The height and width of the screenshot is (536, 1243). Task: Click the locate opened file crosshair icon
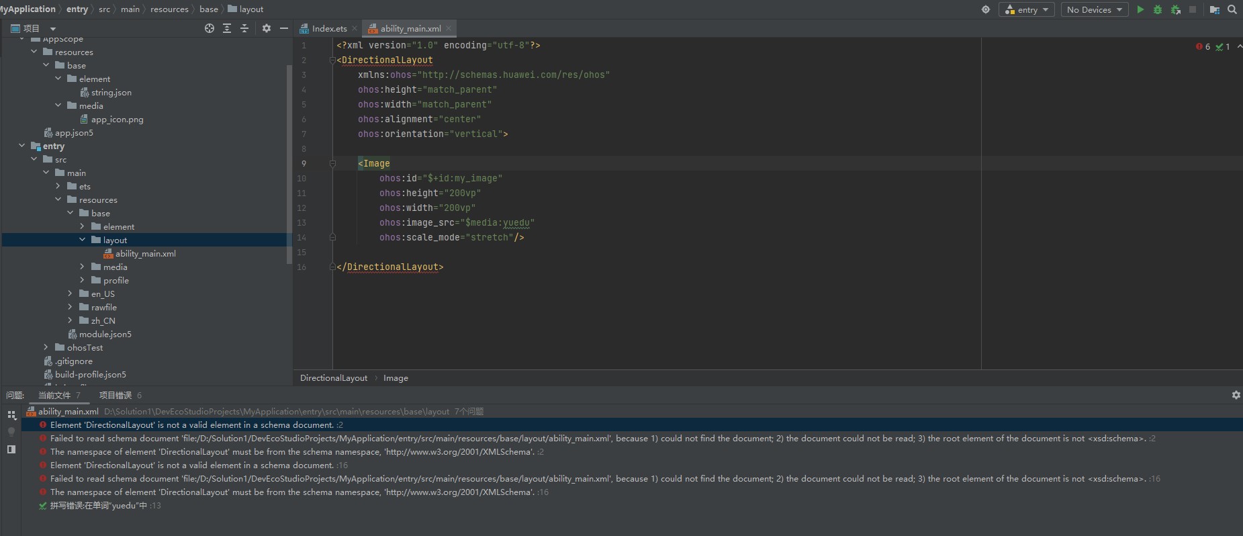coord(210,28)
